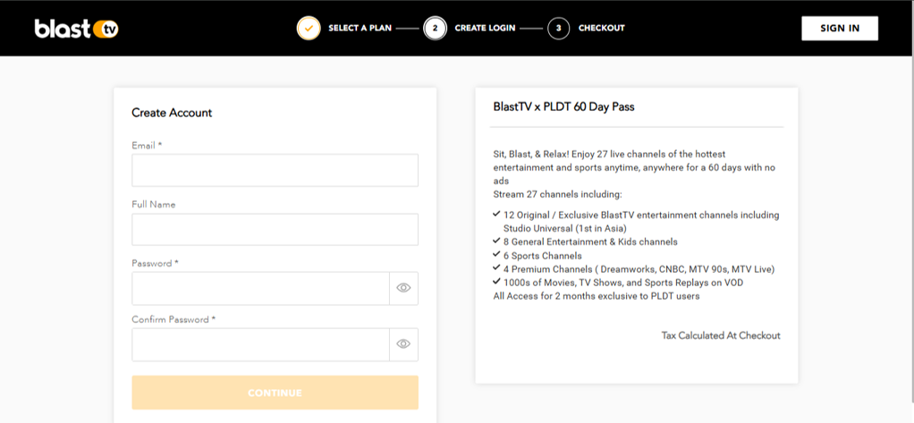914x423 pixels.
Task: Click '1000s of Movies, TV Shows' list item
Action: pyautogui.click(x=618, y=283)
